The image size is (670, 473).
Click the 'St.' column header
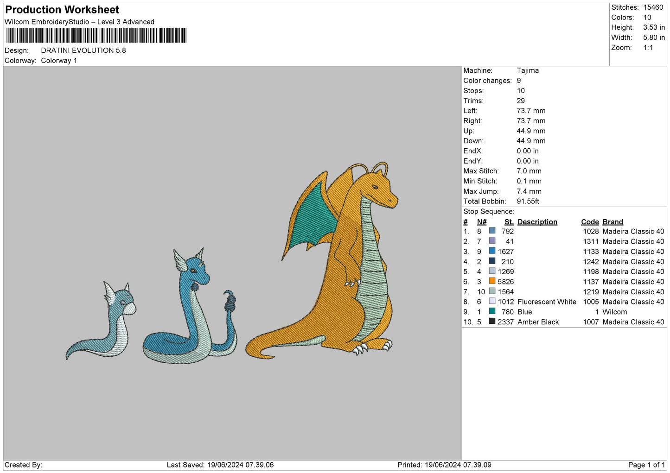tap(509, 222)
